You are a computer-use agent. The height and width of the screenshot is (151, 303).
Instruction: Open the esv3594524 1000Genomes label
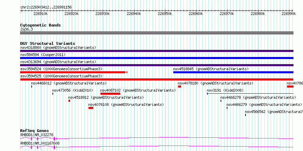click(x=61, y=69)
